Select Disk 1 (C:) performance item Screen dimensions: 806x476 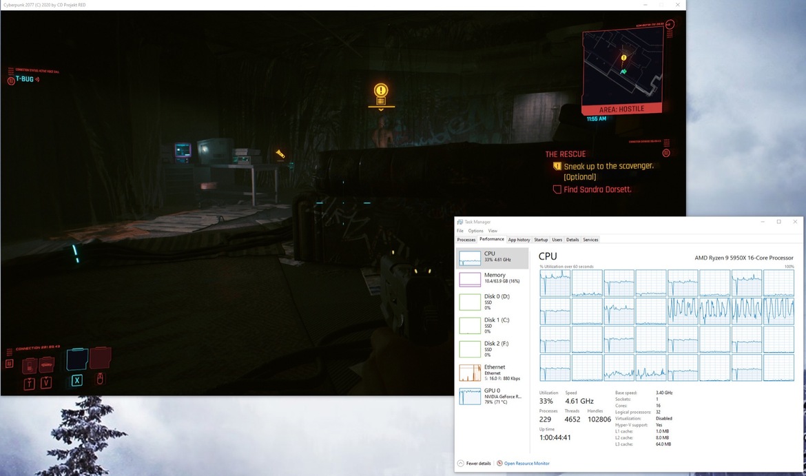492,325
